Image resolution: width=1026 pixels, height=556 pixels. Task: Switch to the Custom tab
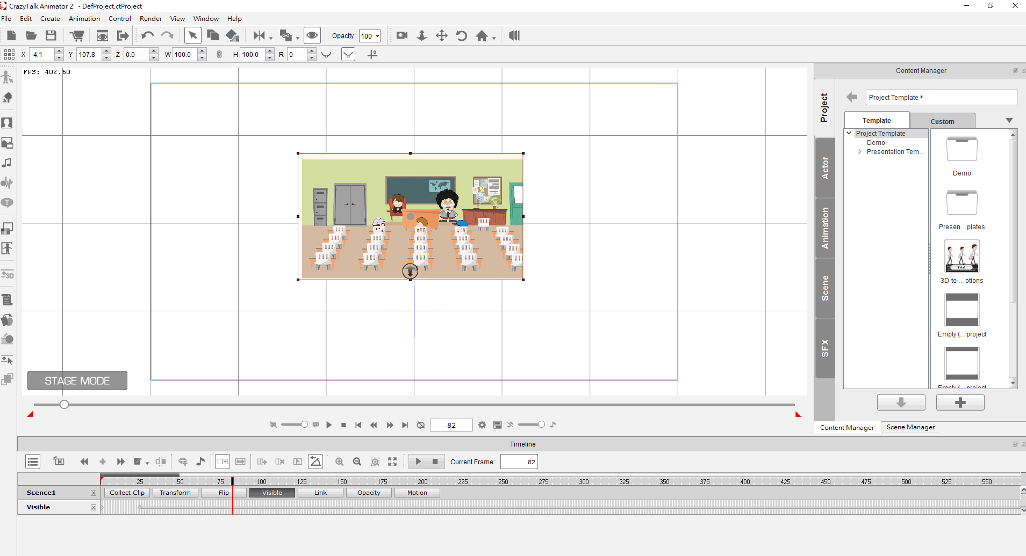(x=942, y=121)
